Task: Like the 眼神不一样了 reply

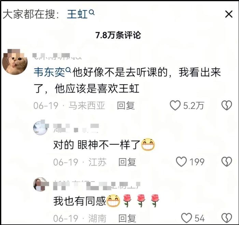Action: pyautogui.click(x=181, y=162)
